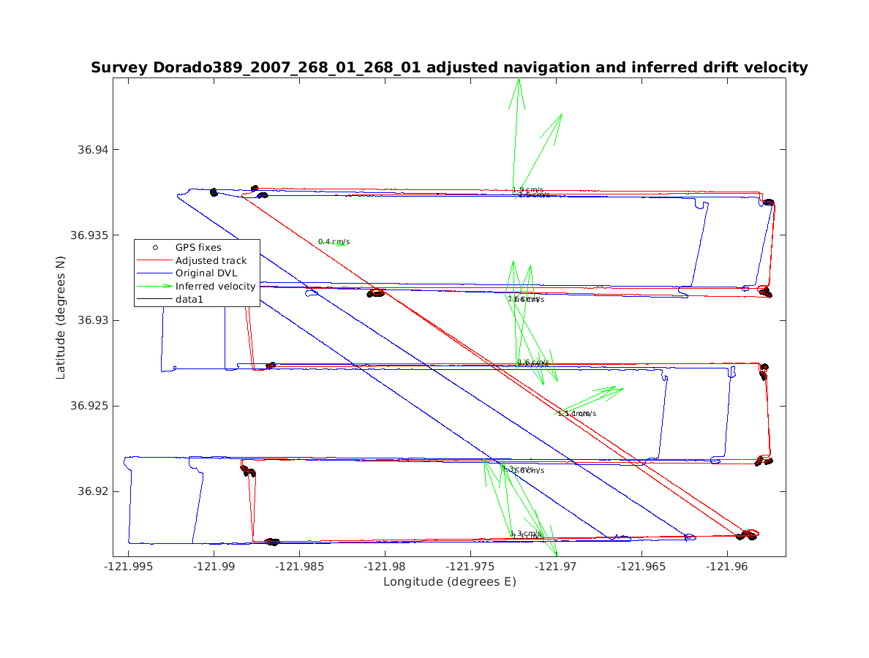Click the GPS fixes circle marker in legend
Screen dimensions: 869x658
point(155,248)
